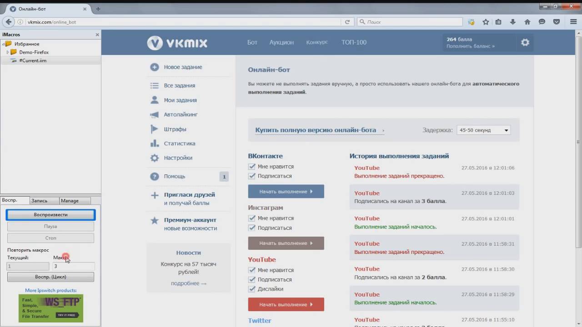The width and height of the screenshot is (582, 327).
Task: Open Firefox hamburger menu
Action: tap(573, 22)
